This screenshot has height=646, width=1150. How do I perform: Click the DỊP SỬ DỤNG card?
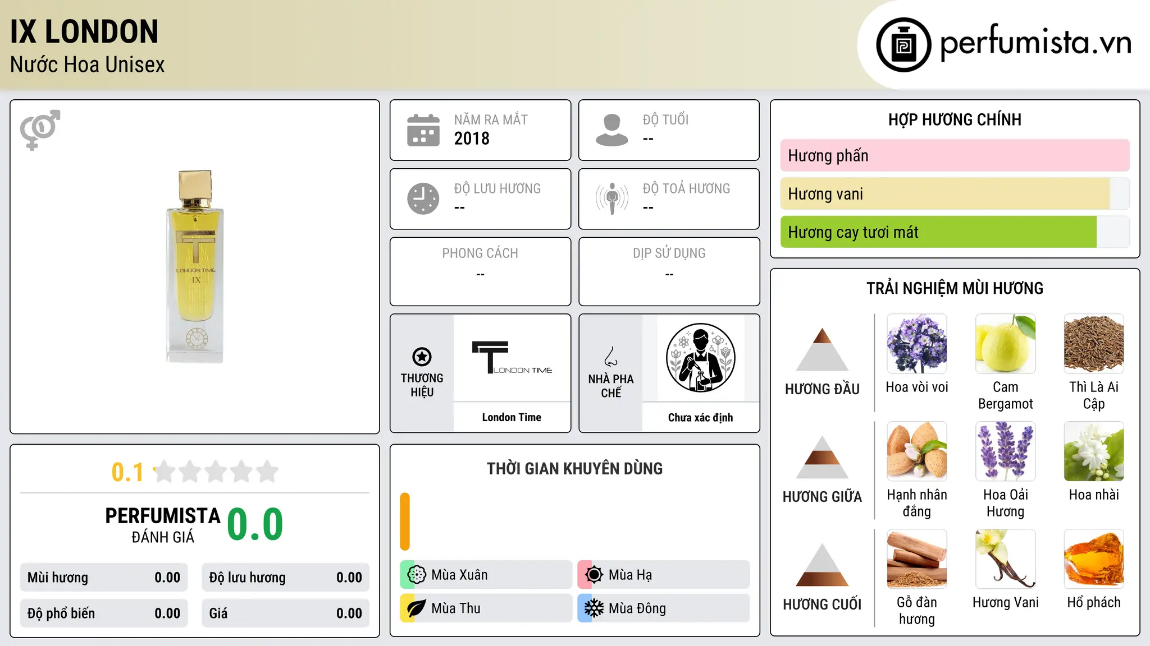669,271
